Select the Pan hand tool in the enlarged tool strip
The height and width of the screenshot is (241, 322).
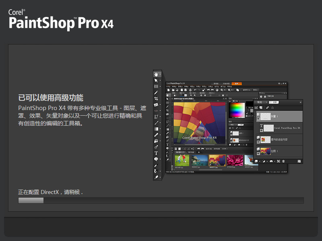[156, 74]
